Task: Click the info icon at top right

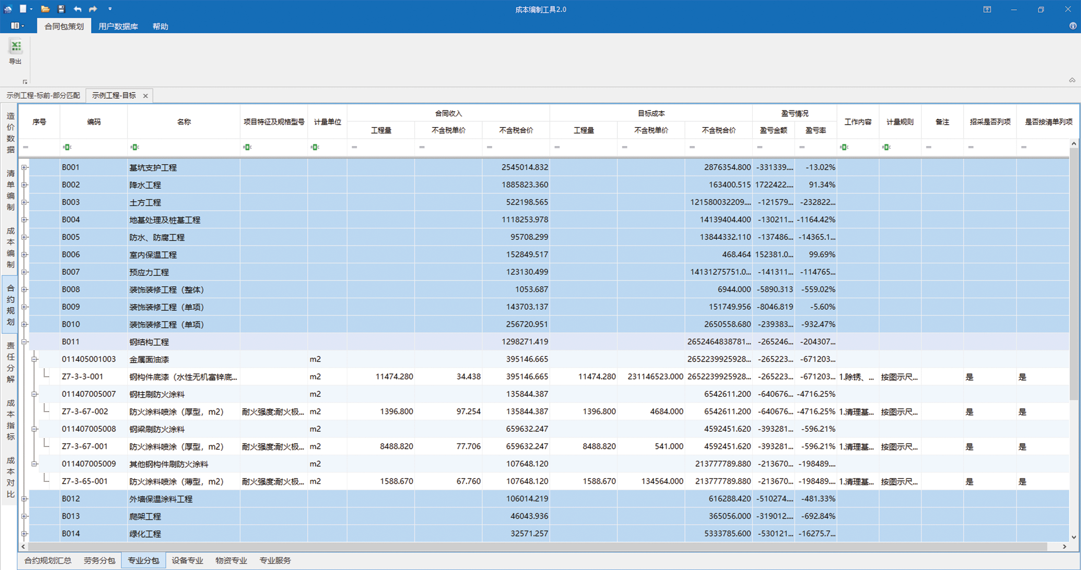Action: tap(1072, 26)
